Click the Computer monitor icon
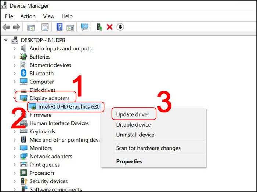The width and height of the screenshot is (257, 192). [23, 82]
